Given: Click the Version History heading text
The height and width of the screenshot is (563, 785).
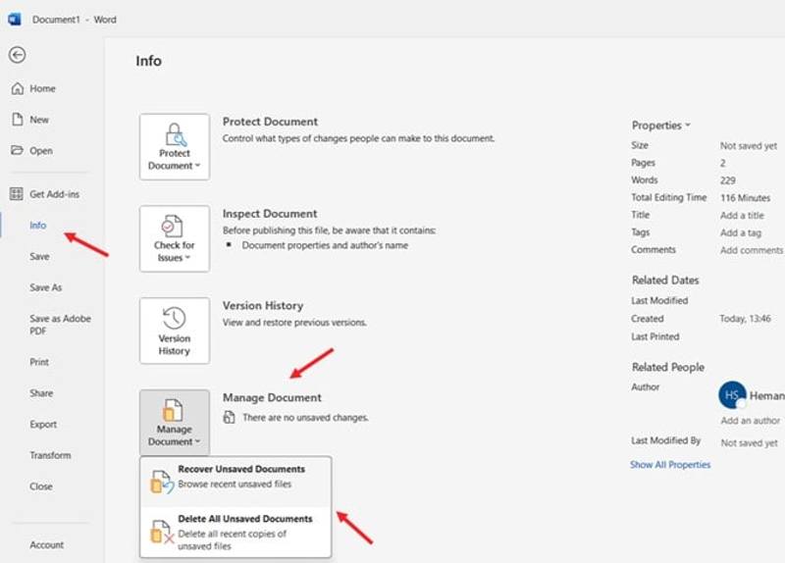Looking at the screenshot, I should pos(263,305).
